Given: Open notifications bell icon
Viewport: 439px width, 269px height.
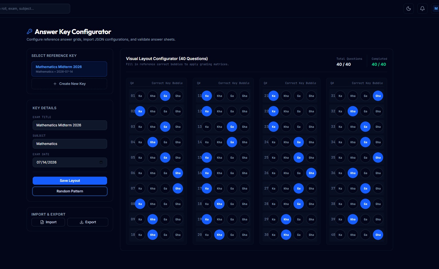Looking at the screenshot, I should pos(422,9).
